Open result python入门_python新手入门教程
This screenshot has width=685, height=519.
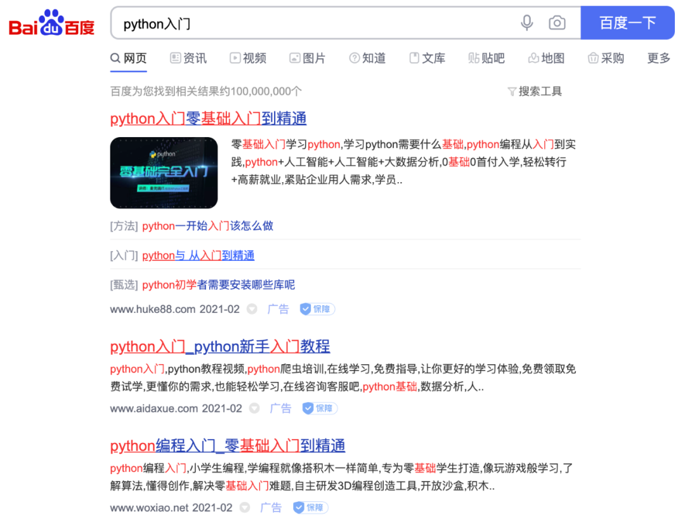(x=220, y=346)
